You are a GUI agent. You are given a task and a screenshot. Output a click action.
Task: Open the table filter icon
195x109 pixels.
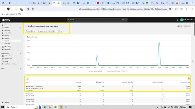pyautogui.click(x=27, y=78)
